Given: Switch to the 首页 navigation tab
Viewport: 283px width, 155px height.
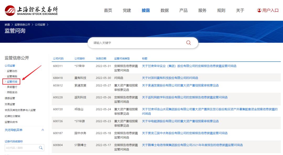Looking at the screenshot, I should (x=108, y=10).
